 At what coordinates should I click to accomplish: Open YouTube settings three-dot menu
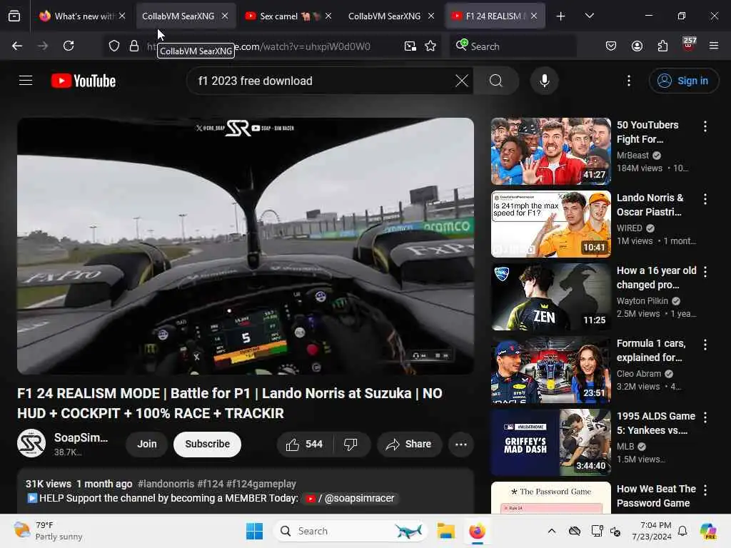(x=628, y=81)
